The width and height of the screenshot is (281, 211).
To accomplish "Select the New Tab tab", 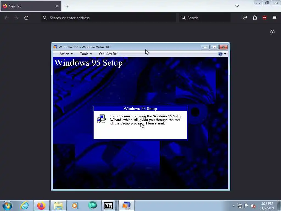I will 31,6.
